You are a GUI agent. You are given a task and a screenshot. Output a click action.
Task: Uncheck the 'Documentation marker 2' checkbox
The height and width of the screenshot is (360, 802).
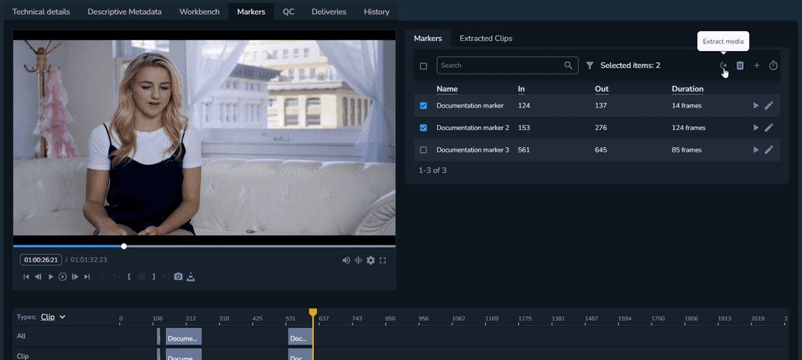coord(423,128)
